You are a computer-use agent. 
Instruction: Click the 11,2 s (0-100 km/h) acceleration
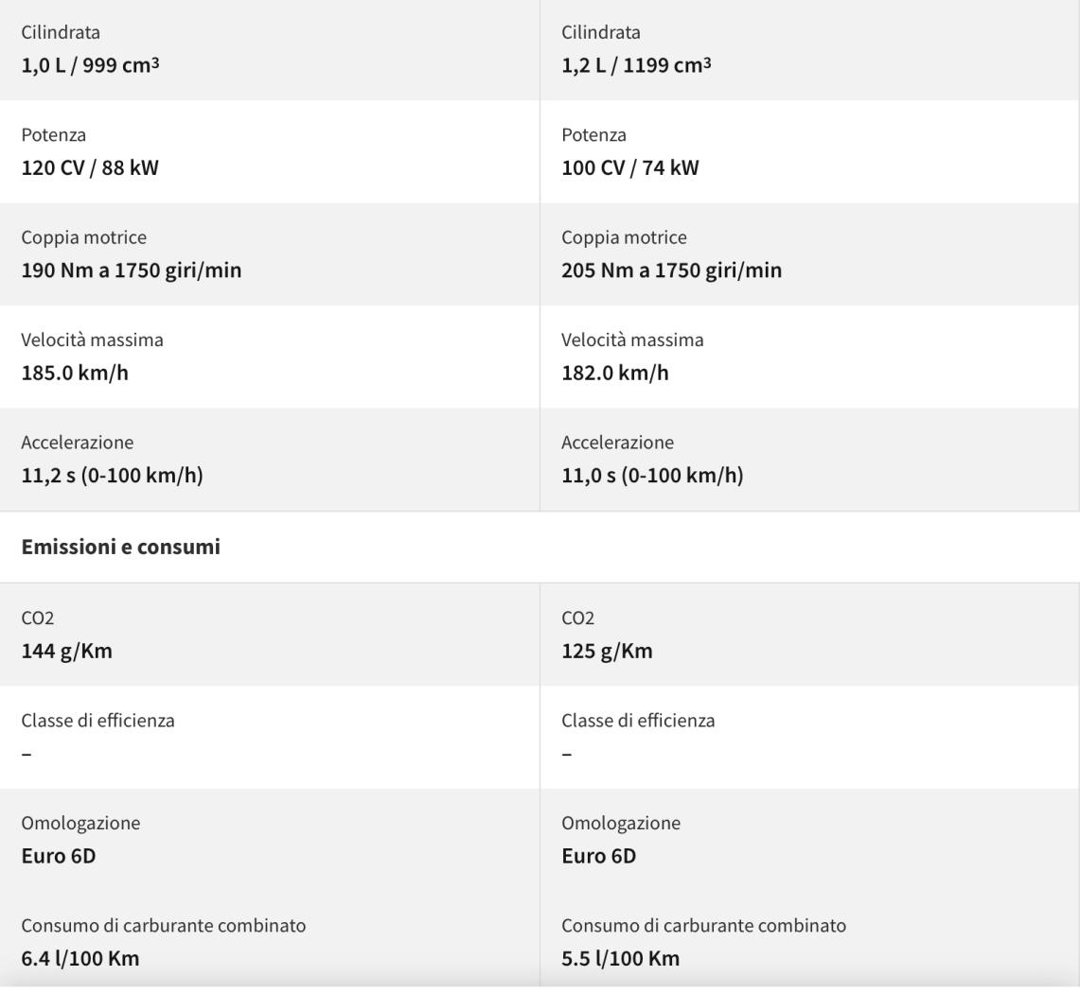(113, 475)
